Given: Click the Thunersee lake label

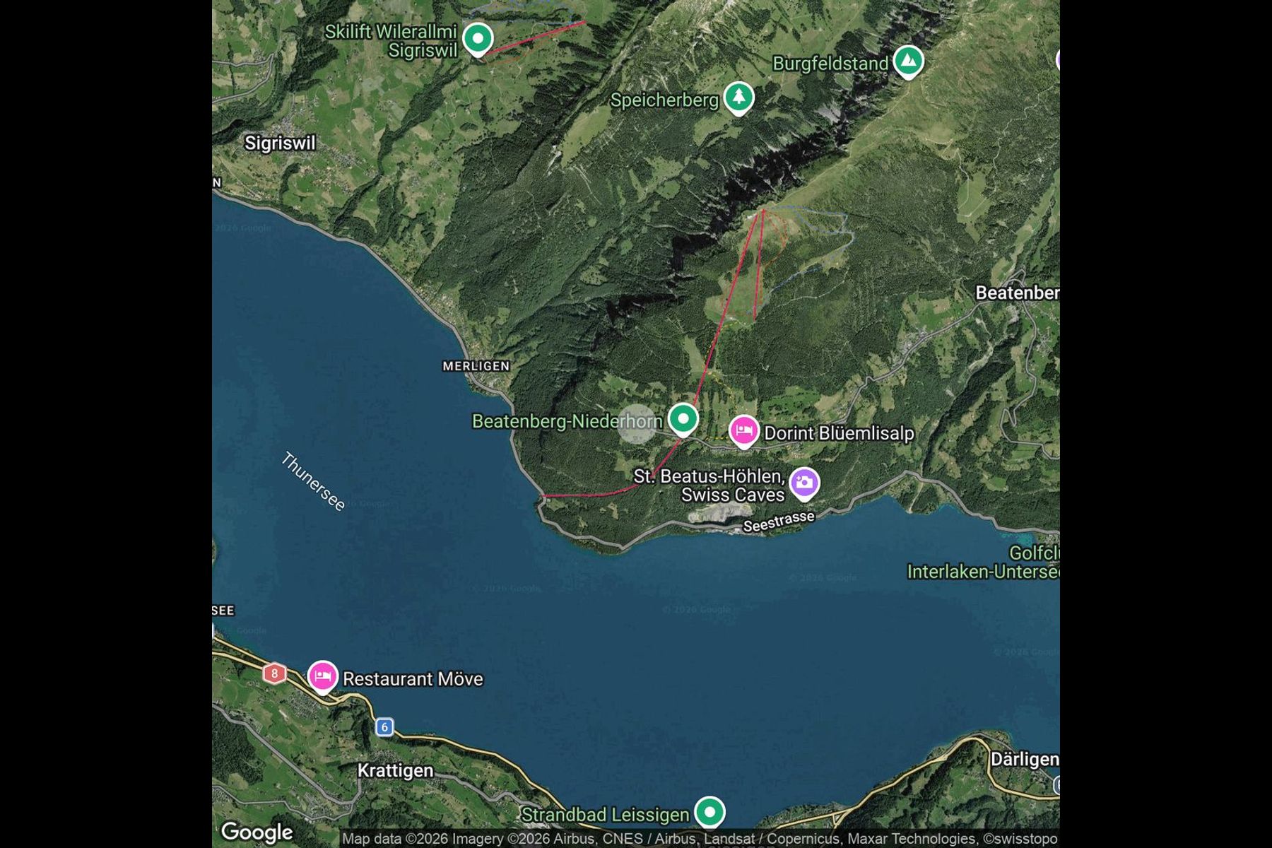Looking at the screenshot, I should [x=313, y=481].
